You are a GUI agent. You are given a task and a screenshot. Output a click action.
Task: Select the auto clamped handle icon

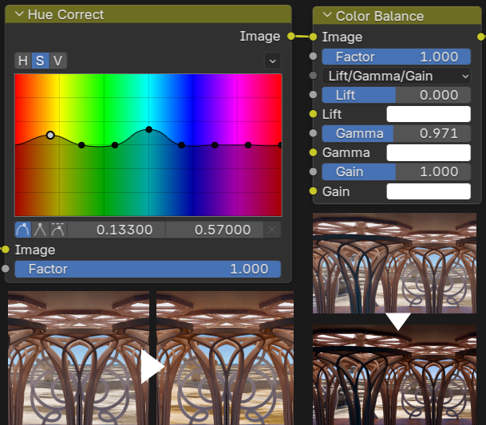pyautogui.click(x=57, y=230)
